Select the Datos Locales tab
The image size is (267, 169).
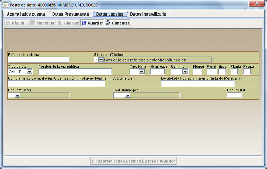[110, 14]
